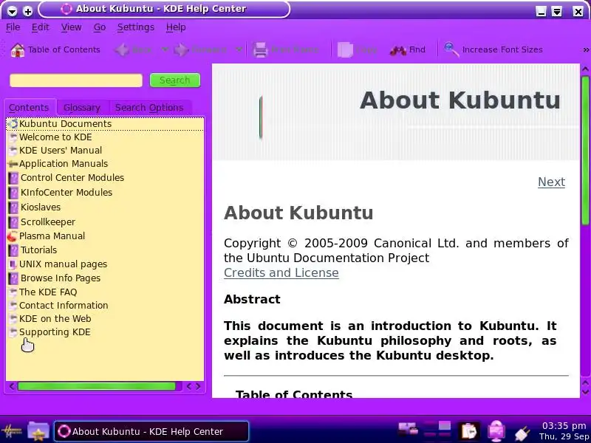
Task: Switch to the Contents tab
Action: 29,107
